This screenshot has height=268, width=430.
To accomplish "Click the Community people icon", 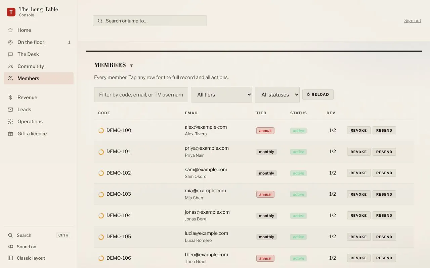I will (x=10, y=66).
